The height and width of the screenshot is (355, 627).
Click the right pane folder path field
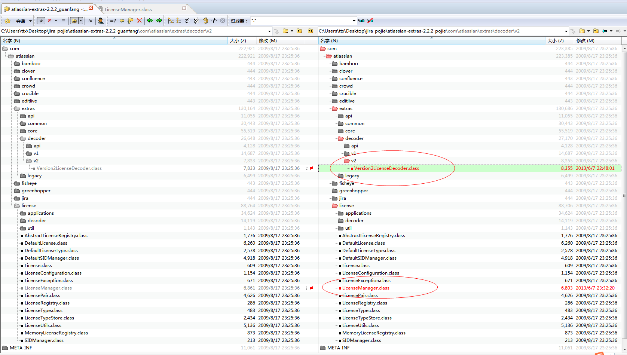(441, 31)
